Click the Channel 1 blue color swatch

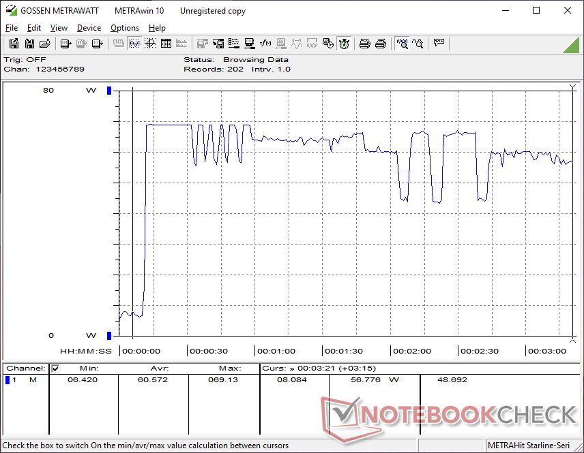pos(8,380)
